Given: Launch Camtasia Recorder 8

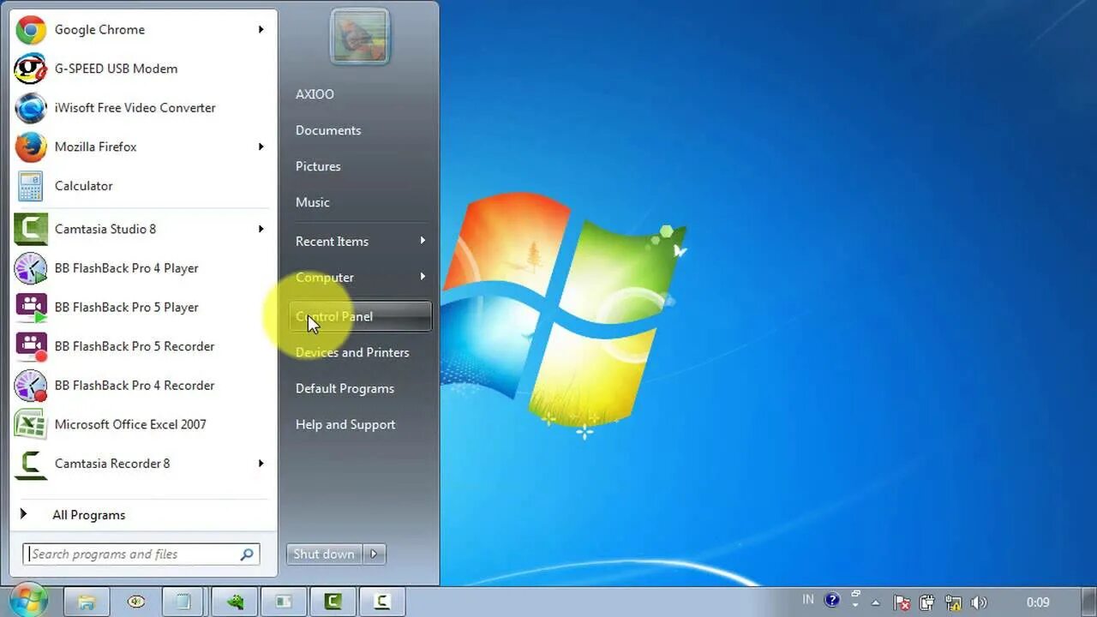Looking at the screenshot, I should (141, 464).
